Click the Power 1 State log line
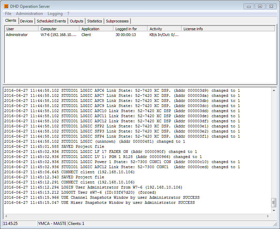This screenshot has width=280, height=229. click(122, 162)
